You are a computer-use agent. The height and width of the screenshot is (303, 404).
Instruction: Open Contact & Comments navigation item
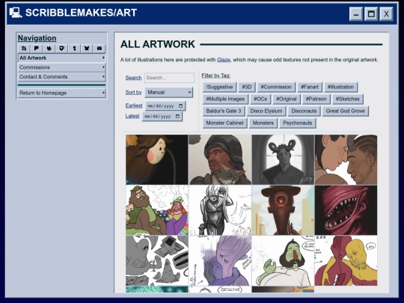tap(61, 77)
